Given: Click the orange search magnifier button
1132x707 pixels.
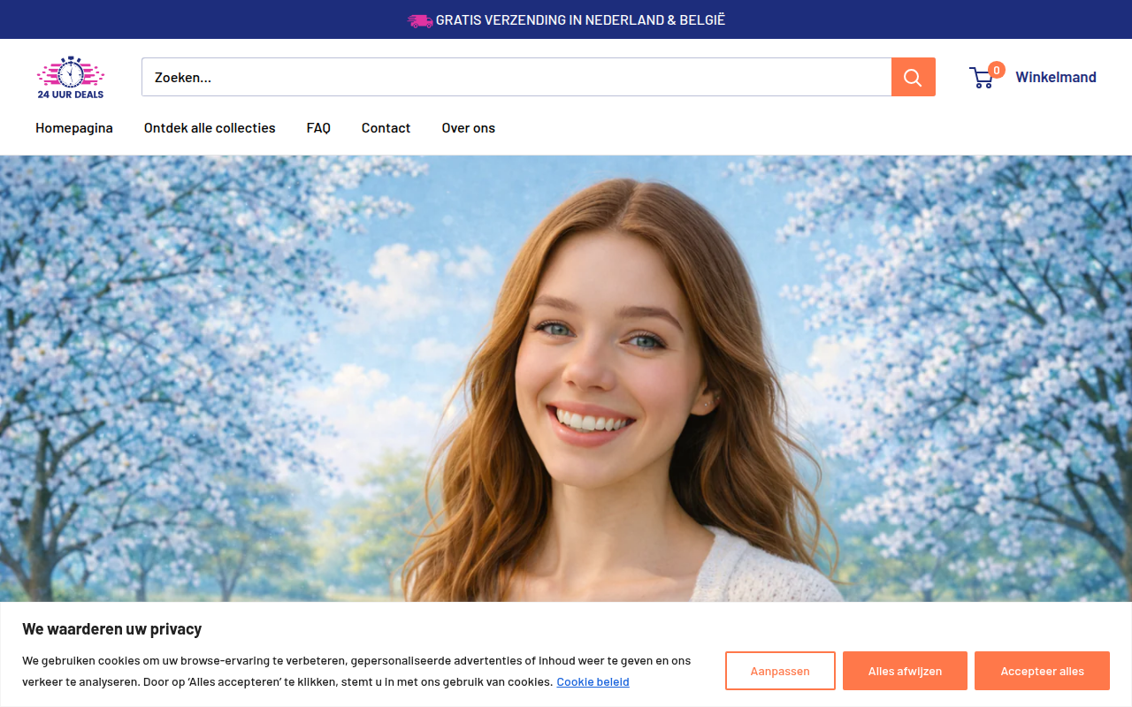Looking at the screenshot, I should [914, 77].
